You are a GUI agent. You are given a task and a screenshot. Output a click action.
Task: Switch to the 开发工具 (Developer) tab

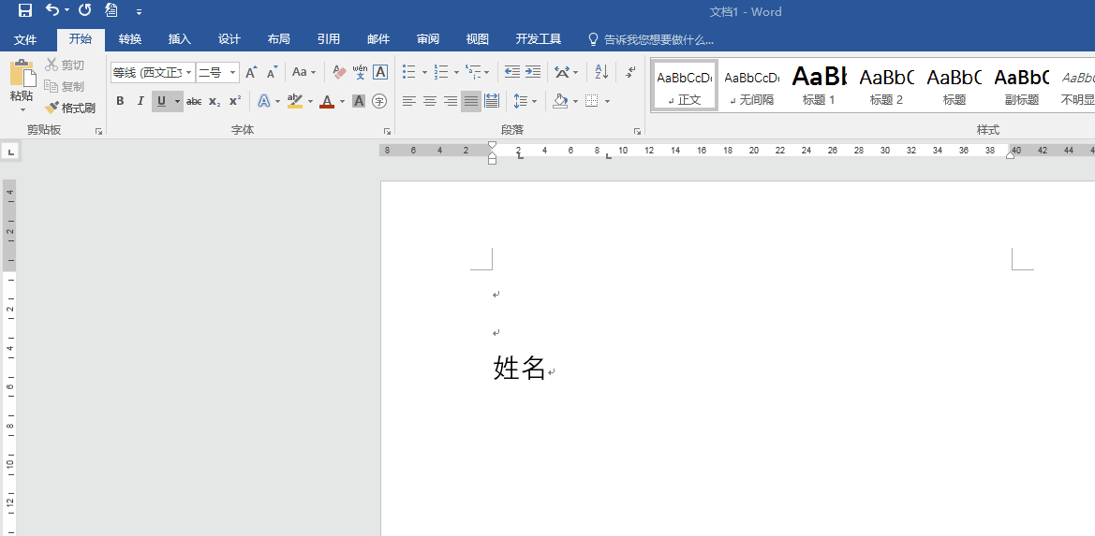click(x=539, y=39)
